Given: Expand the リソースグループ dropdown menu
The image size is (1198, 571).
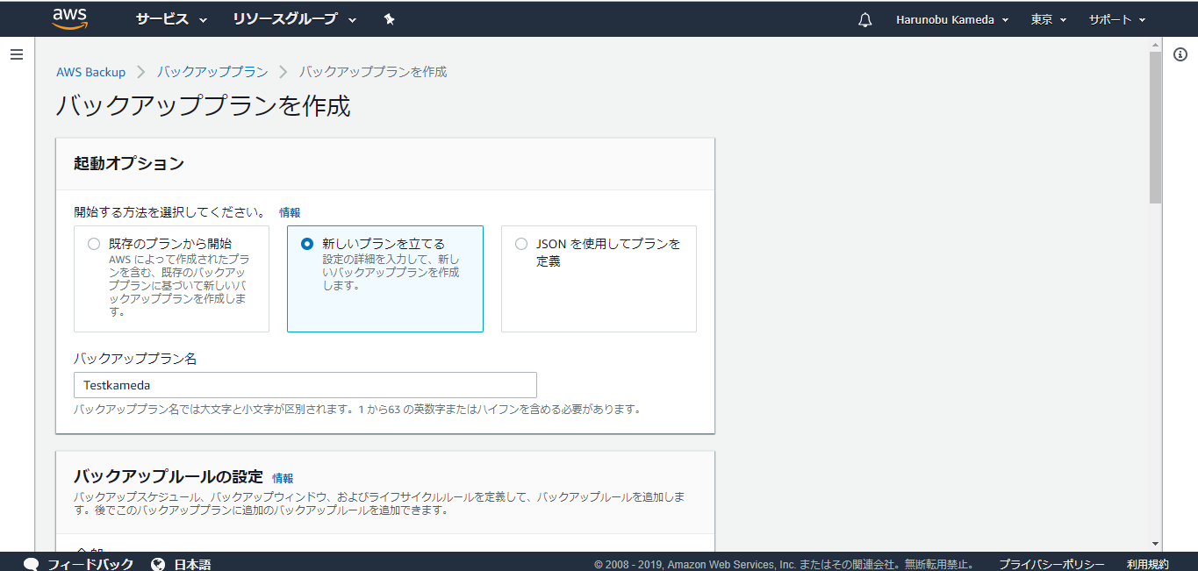Looking at the screenshot, I should click(295, 19).
